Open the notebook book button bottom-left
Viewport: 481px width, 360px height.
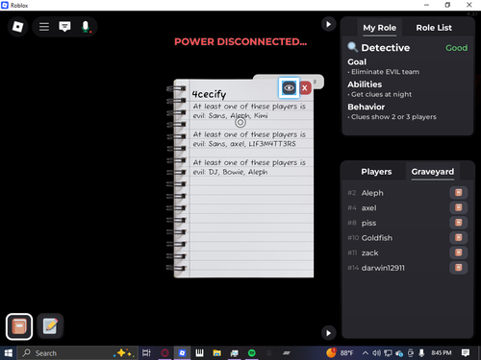[19, 326]
